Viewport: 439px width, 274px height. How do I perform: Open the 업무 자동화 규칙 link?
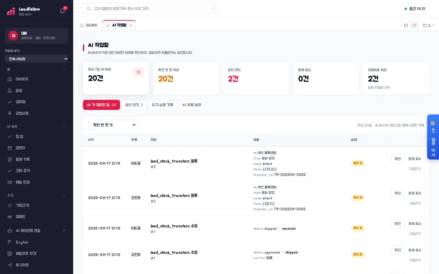[x=379, y=88]
